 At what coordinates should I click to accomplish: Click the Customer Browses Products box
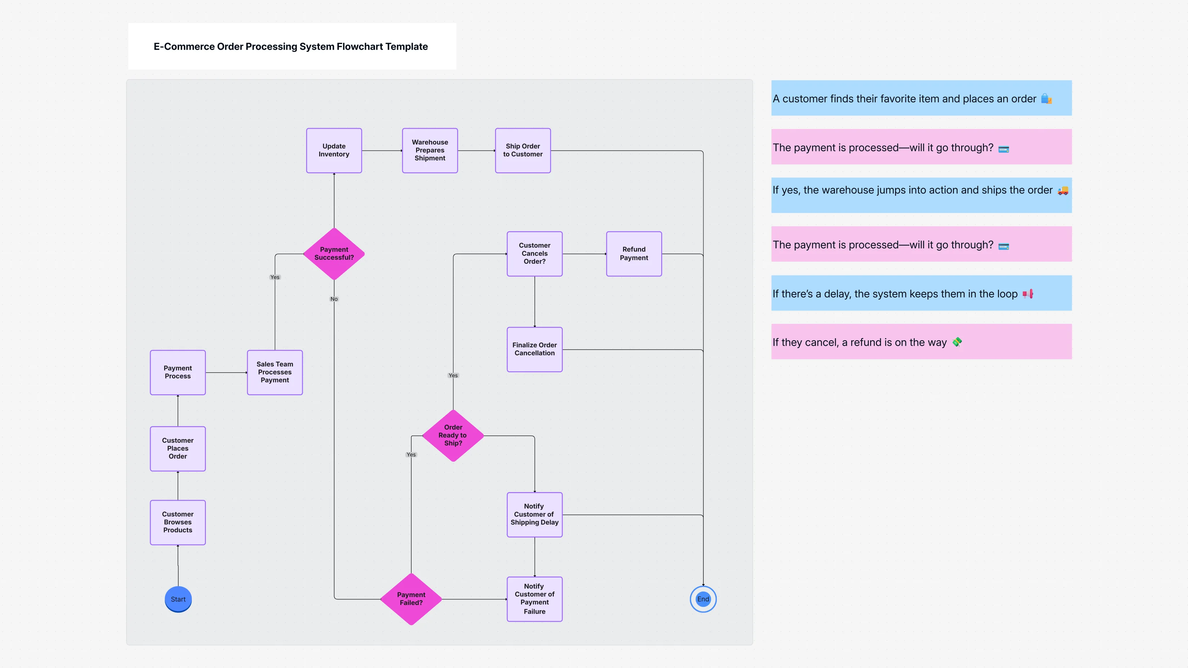[177, 522]
